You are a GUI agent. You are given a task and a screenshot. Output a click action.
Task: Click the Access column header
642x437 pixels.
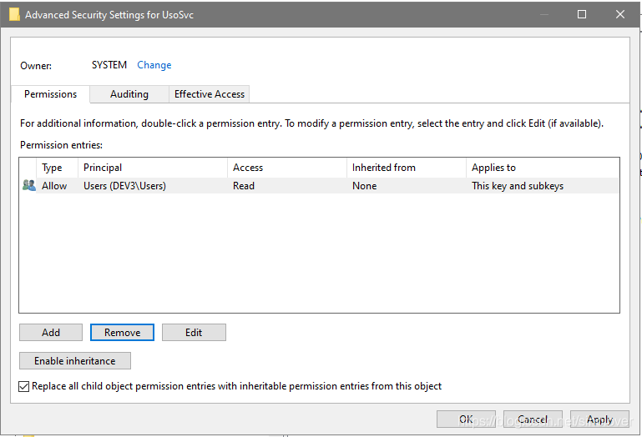287,168
